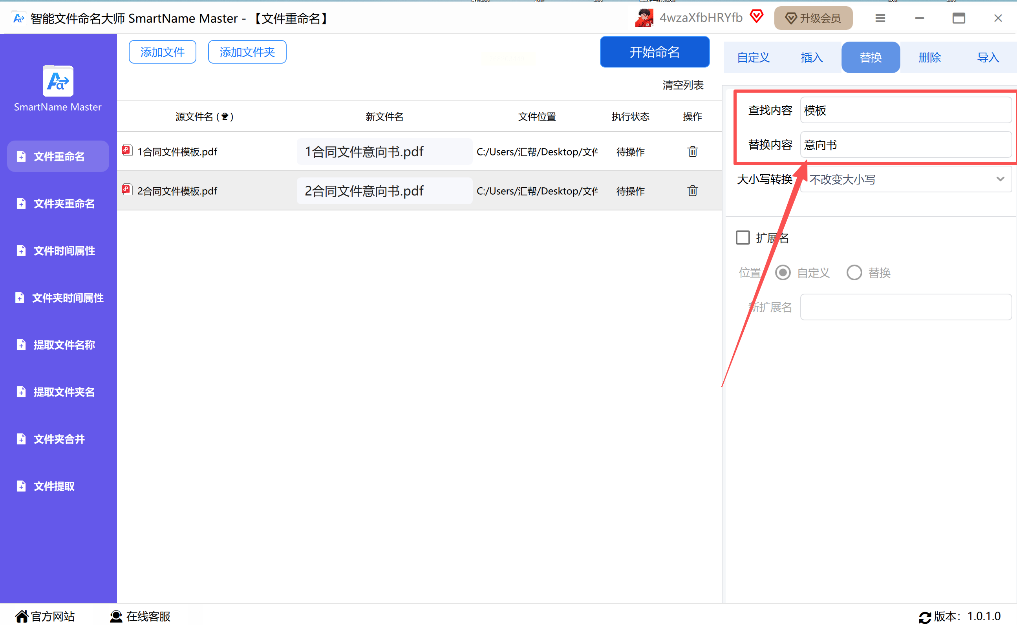Click trash icon for 2合同文件模板.pdf
Screen dimensions: 1017x625
coord(693,190)
